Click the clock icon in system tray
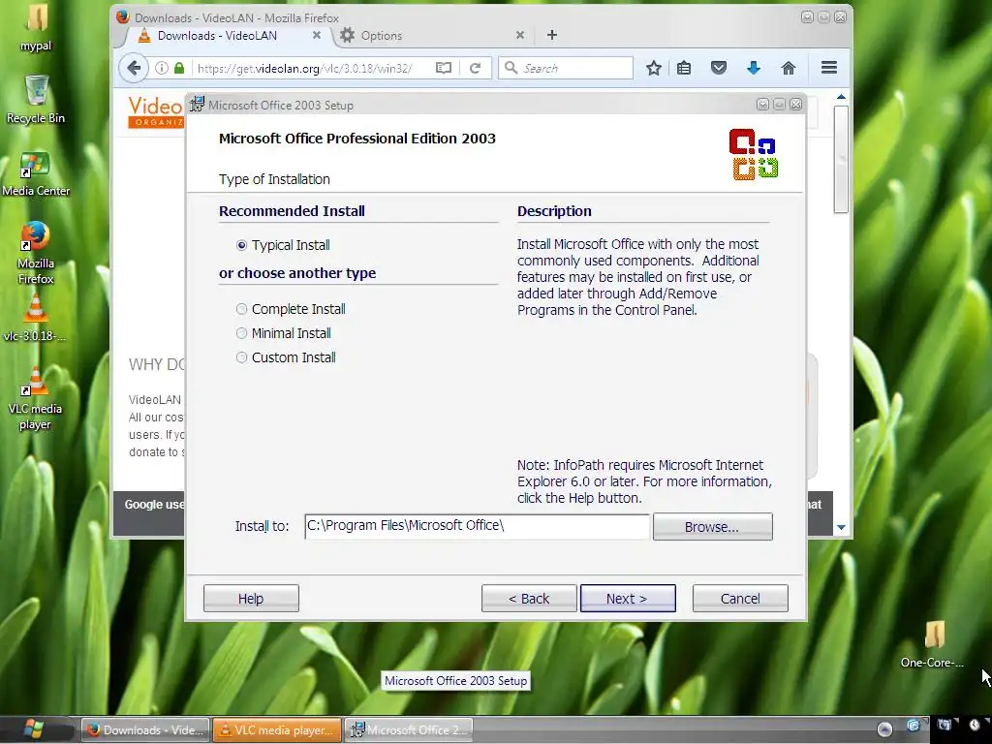This screenshot has height=744, width=992. [x=975, y=725]
